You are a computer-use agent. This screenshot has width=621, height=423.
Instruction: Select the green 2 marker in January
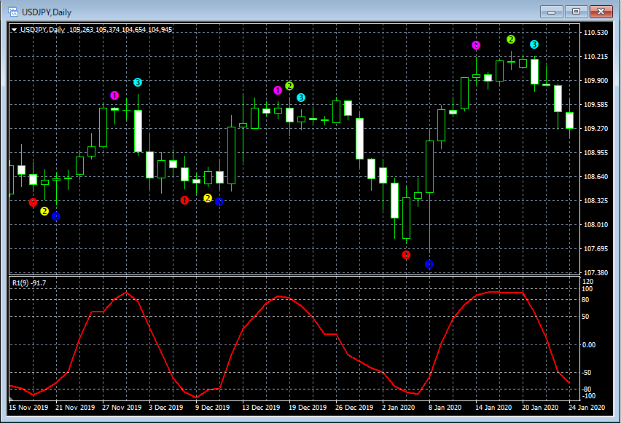[511, 39]
